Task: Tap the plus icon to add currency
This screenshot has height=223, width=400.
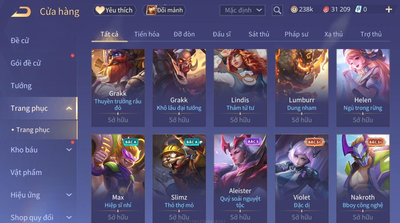Action: (x=389, y=10)
